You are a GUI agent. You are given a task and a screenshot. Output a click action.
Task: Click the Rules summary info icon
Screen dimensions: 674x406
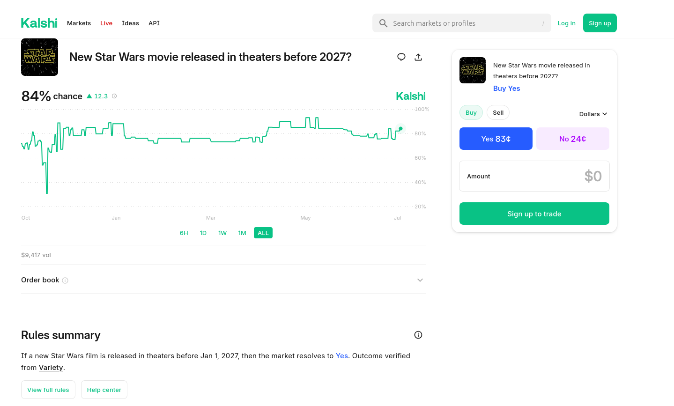(418, 335)
